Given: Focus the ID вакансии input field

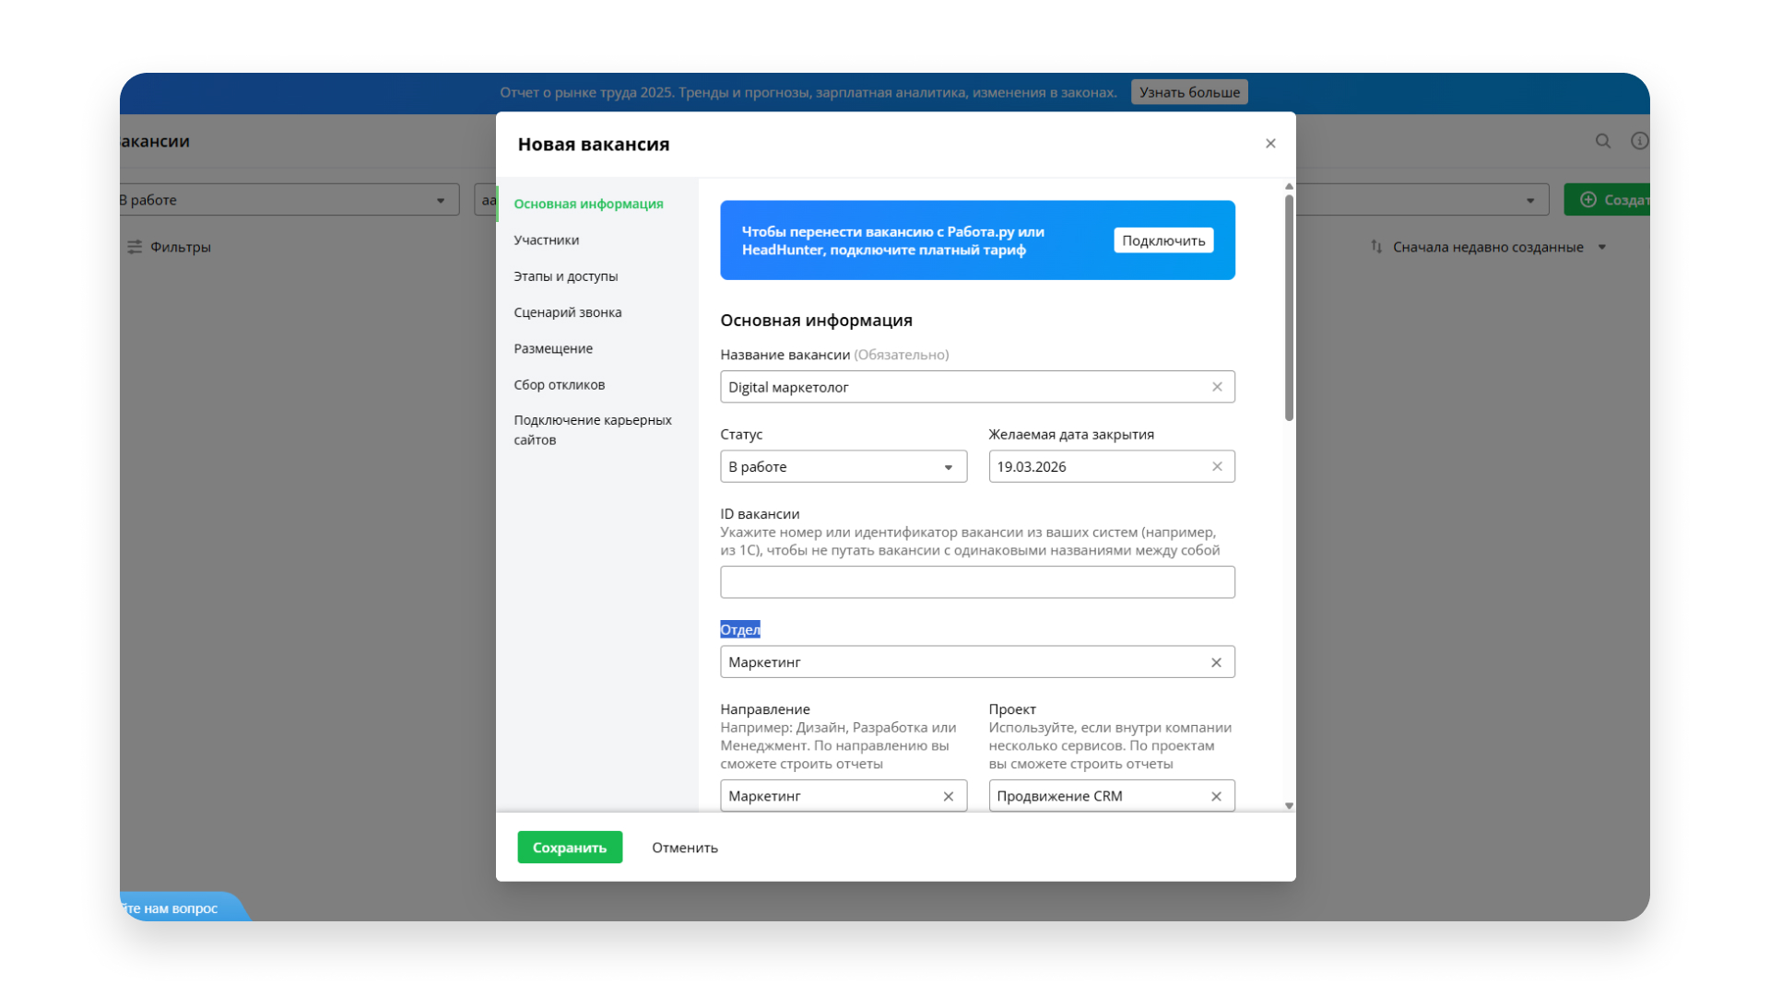Looking at the screenshot, I should click(976, 582).
